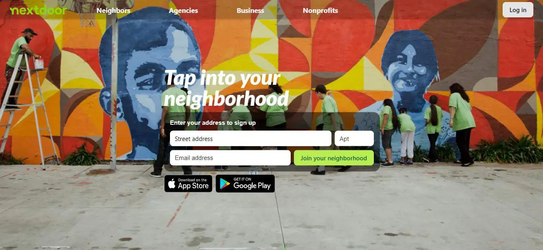Follow the Get it on Google Play badge

[245, 184]
